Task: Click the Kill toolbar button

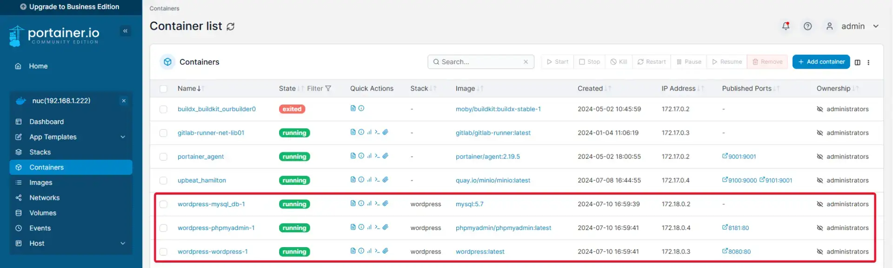Action: (x=619, y=62)
